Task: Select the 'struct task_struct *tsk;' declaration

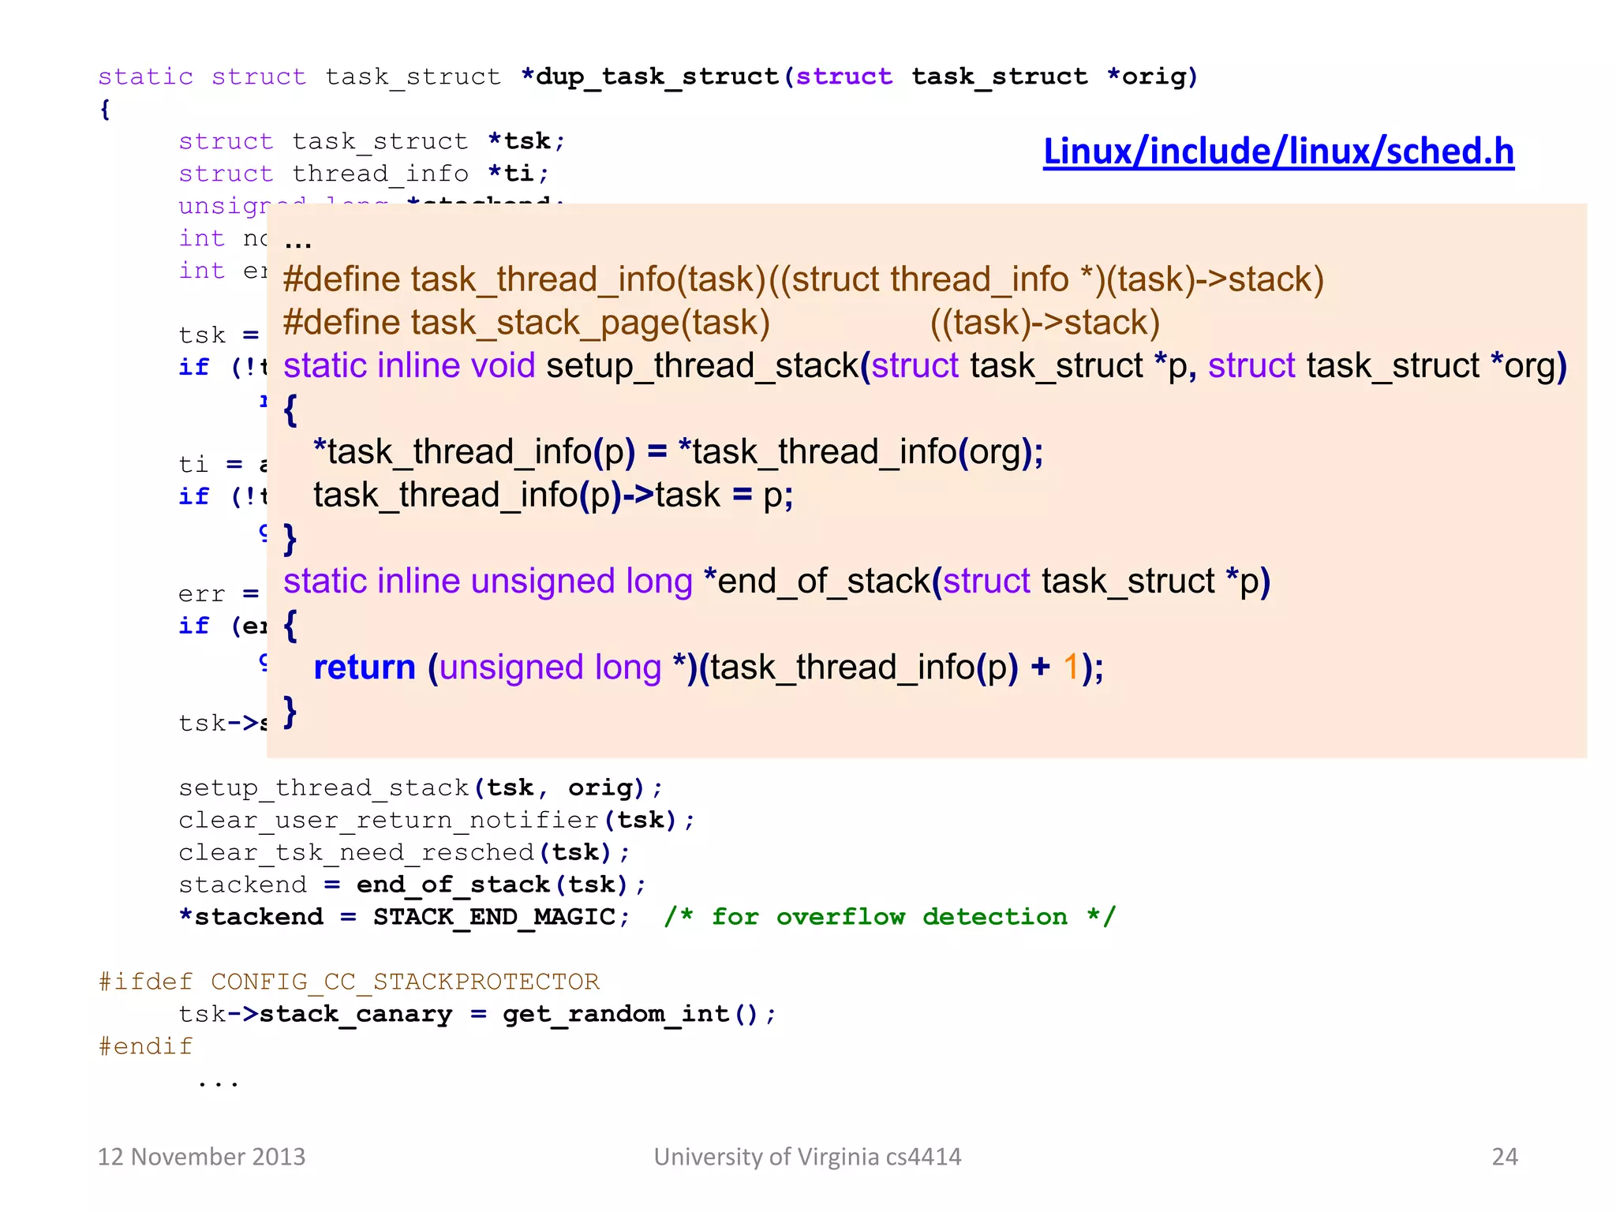Action: click(372, 141)
